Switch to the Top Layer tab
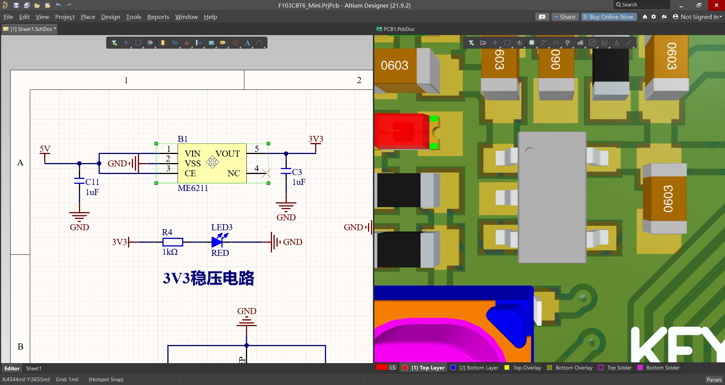Viewport: 725px width, 385px height. coord(424,368)
